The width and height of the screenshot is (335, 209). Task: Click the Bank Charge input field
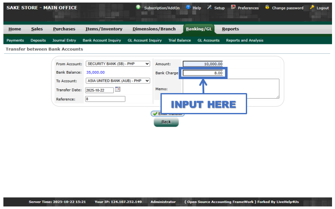pyautogui.click(x=203, y=73)
